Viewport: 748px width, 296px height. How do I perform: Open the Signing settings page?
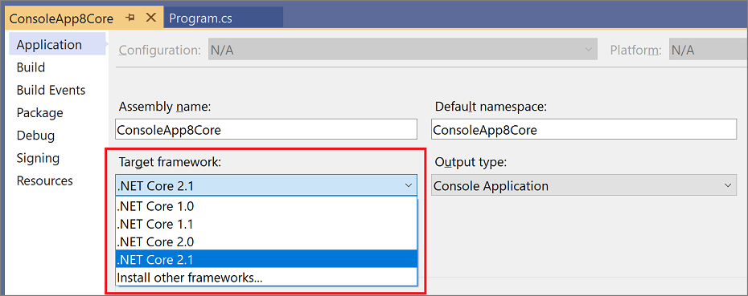[38, 159]
